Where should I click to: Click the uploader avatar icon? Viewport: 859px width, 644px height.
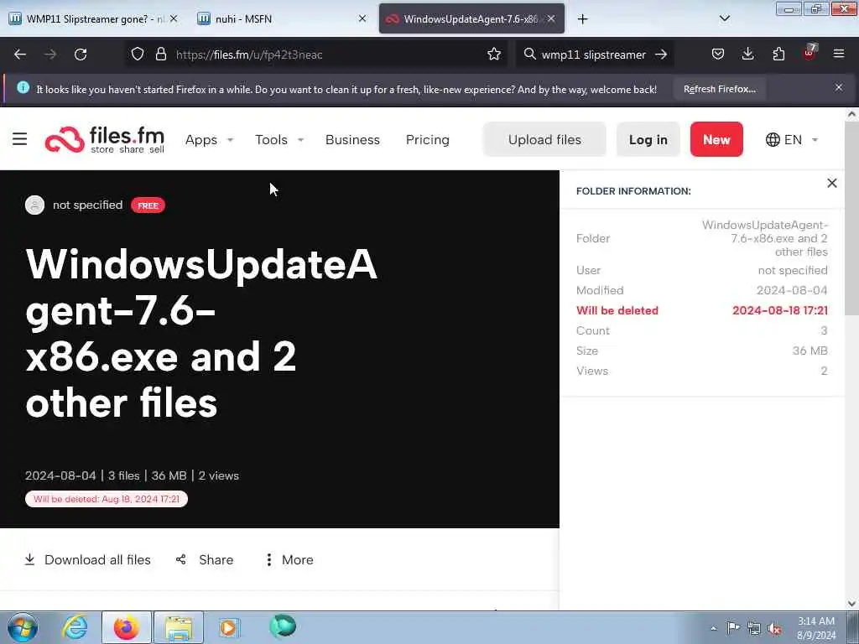coord(34,205)
